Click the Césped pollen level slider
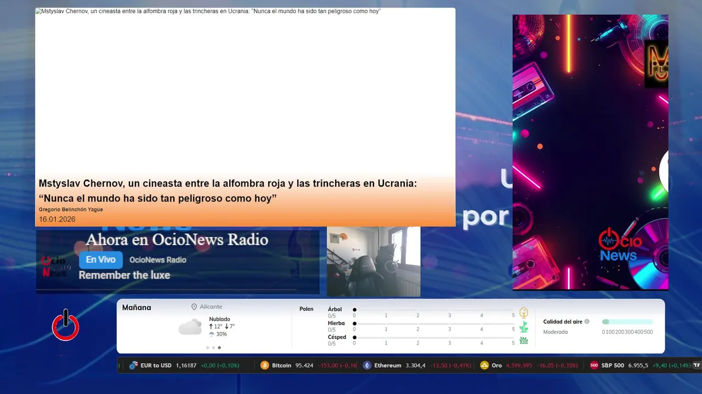 (x=434, y=337)
